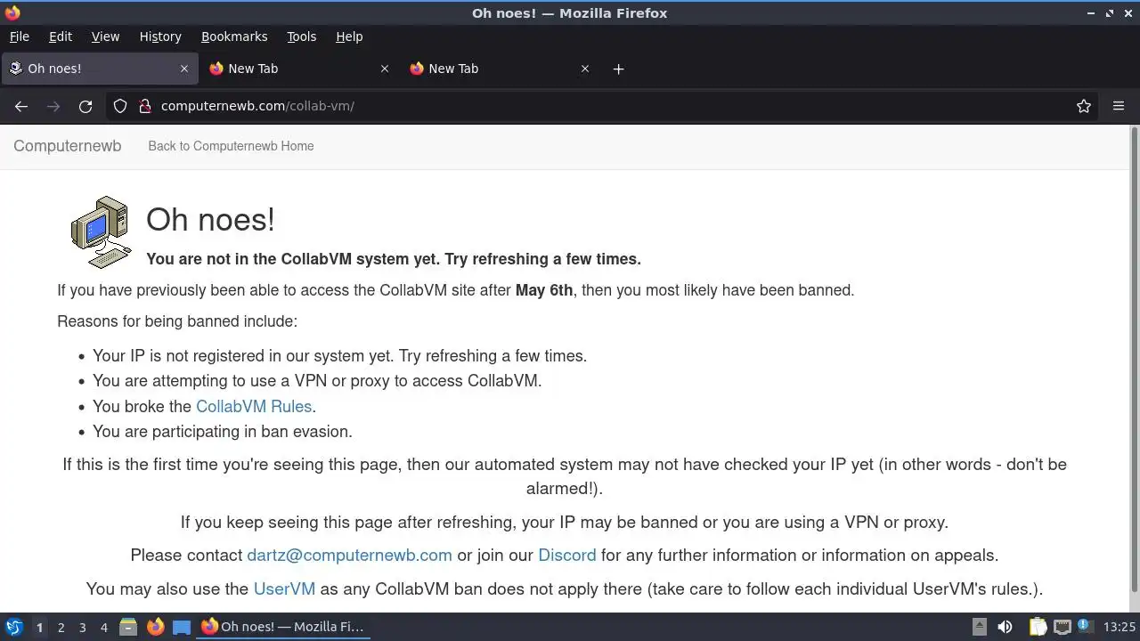View site security lock info
The width and height of the screenshot is (1140, 641).
(145, 106)
